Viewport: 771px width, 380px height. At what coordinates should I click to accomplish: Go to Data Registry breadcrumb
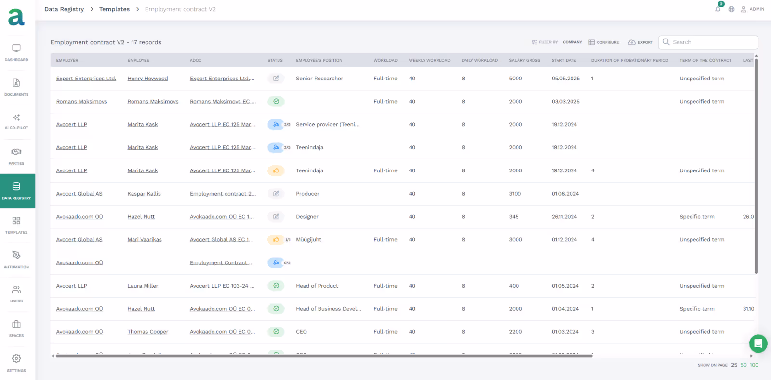coord(64,9)
